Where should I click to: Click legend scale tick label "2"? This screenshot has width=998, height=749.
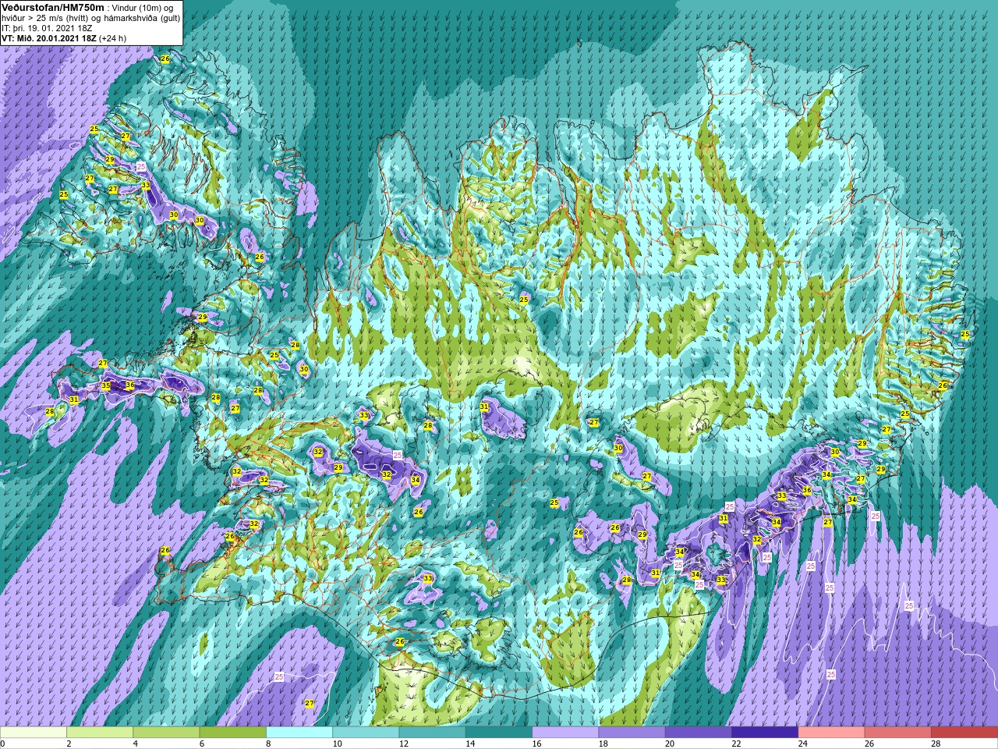pyautogui.click(x=69, y=744)
